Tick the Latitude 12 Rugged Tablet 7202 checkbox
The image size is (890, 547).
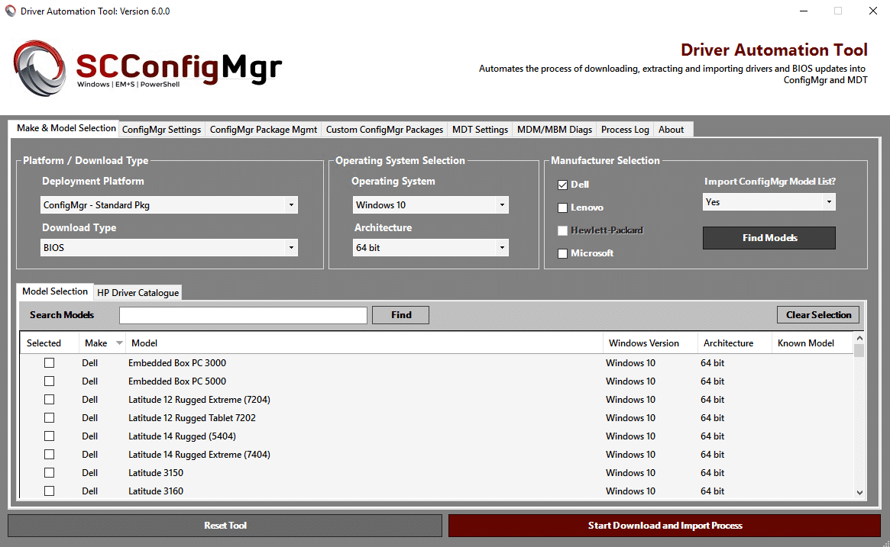(50, 418)
